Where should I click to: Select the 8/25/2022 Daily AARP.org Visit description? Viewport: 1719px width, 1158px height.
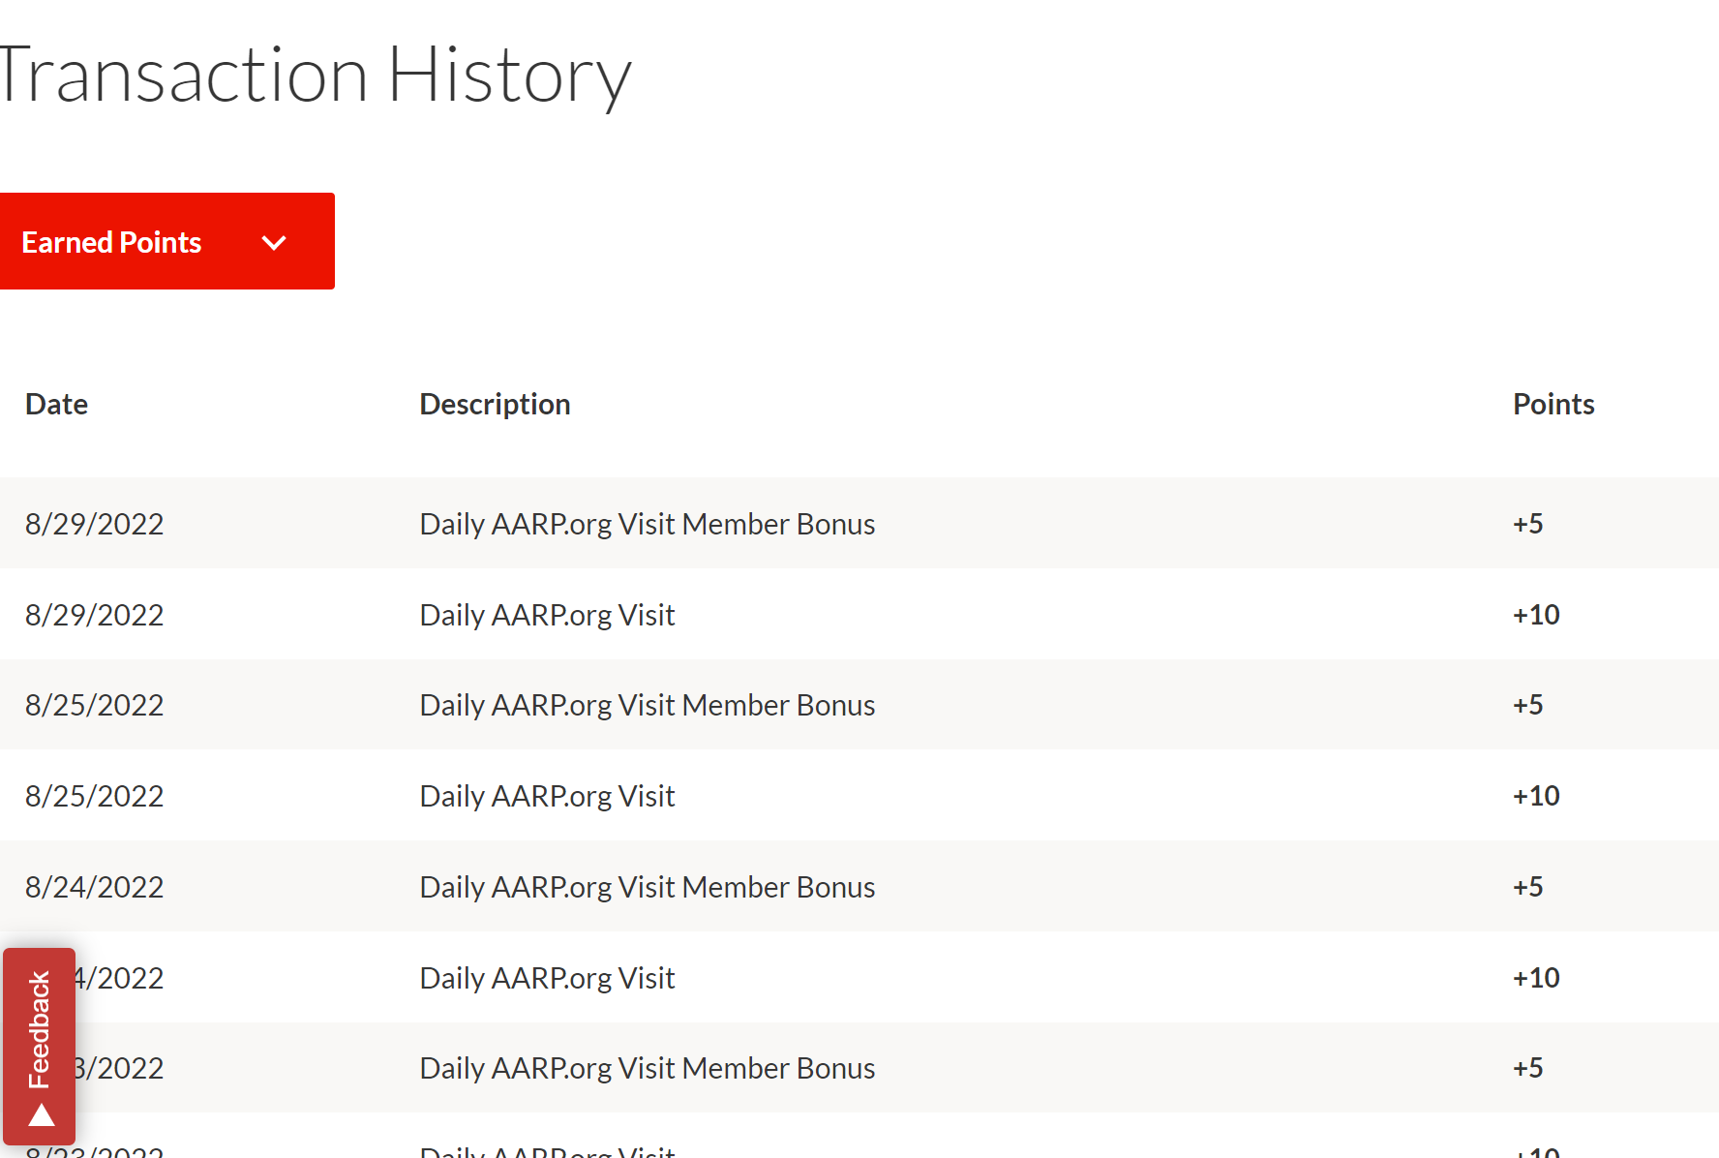(x=547, y=796)
